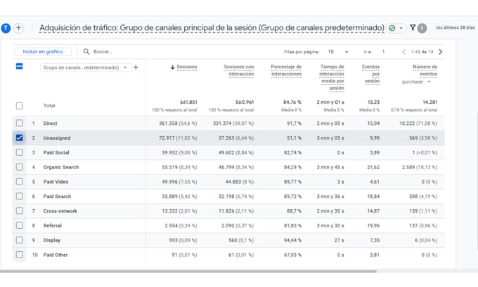
Task: Sort by Sesiones con interacción column
Action: click(x=239, y=70)
